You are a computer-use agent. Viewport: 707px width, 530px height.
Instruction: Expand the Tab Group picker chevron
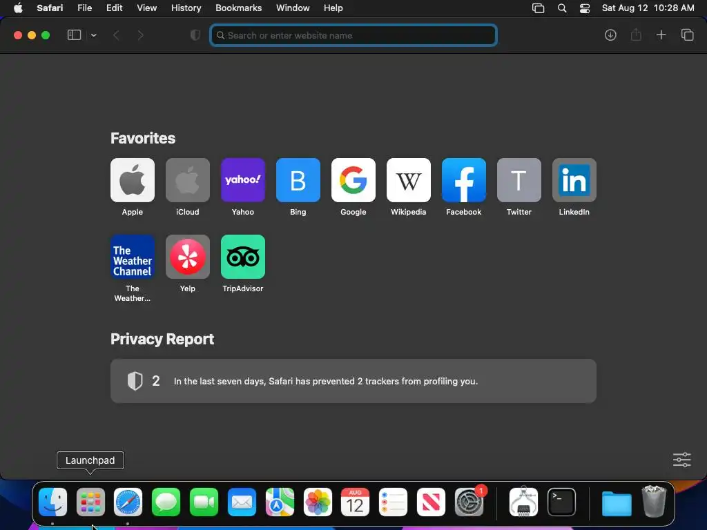click(x=93, y=35)
